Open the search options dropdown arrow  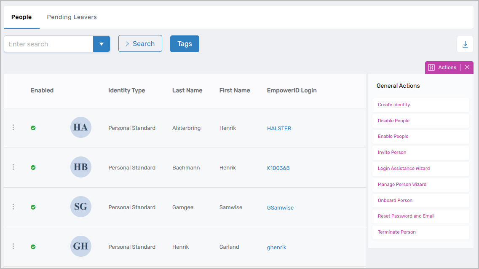click(x=102, y=43)
